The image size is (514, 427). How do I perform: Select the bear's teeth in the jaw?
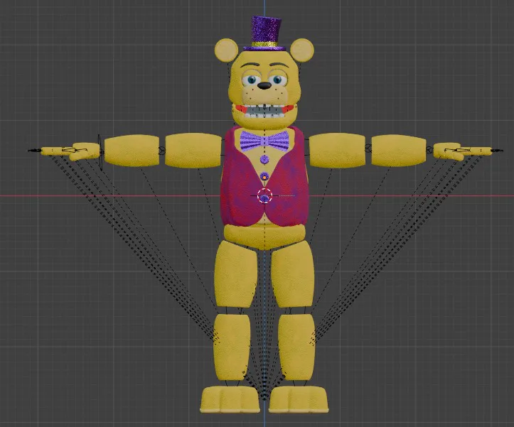pos(264,110)
